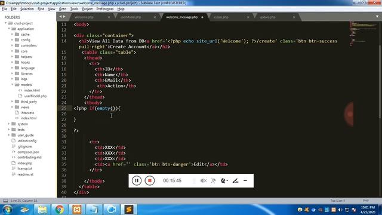Open XAMPP from the taskbar
The width and height of the screenshot is (382, 215).
coord(77,210)
